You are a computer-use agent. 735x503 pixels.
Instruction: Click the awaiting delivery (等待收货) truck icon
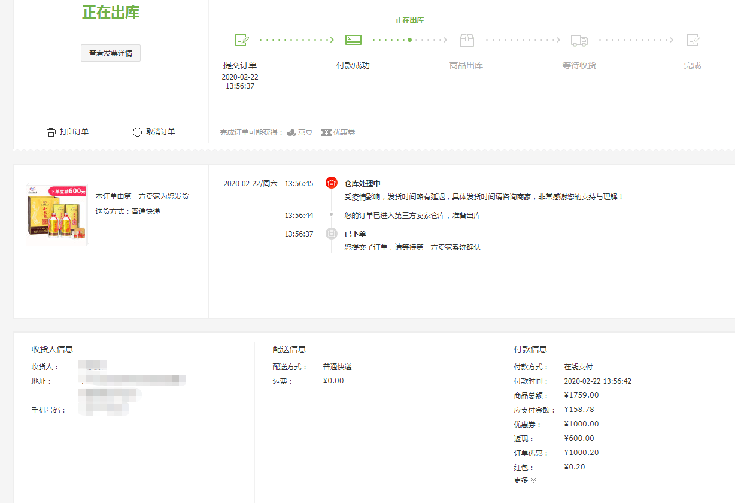[x=579, y=40]
